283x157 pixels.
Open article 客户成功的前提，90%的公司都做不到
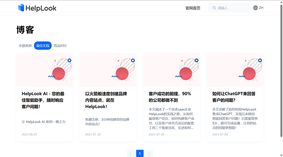point(170,97)
